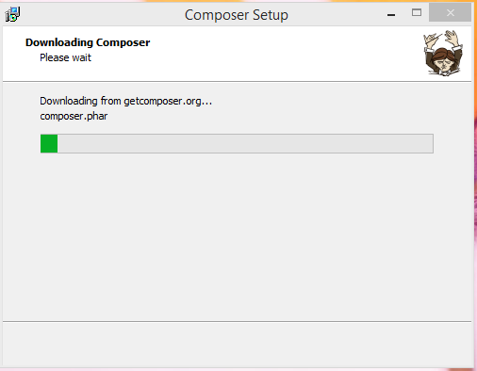Click the empty footer area beneath bottom separator

[x=237, y=345]
